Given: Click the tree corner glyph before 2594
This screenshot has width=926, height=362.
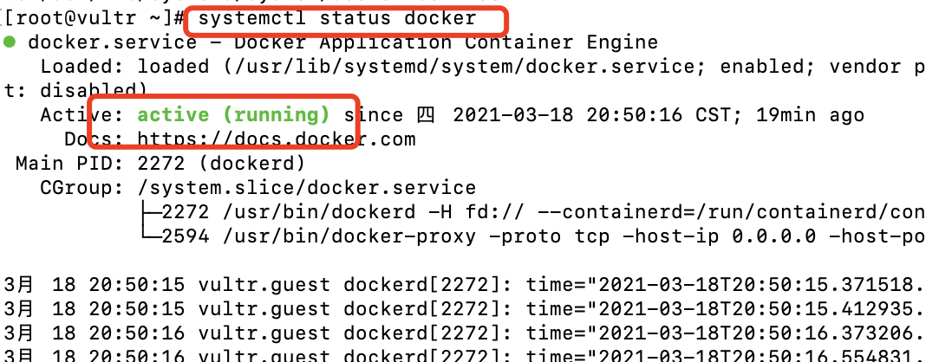Looking at the screenshot, I should pos(149,236).
